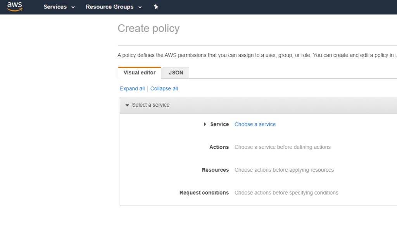Click 'Choose a service before defining actions' text
The width and height of the screenshot is (397, 226).
tap(283, 147)
